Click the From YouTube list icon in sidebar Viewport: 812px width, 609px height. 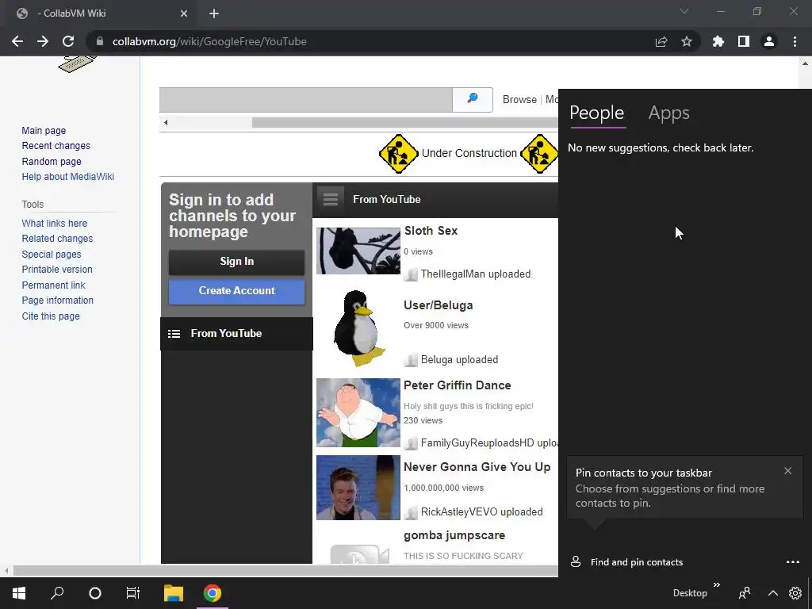pos(174,334)
